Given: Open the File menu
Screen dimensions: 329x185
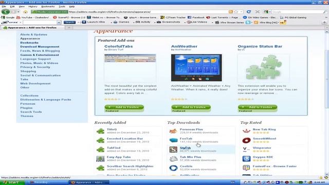Looking at the screenshot, I should point(4,7).
